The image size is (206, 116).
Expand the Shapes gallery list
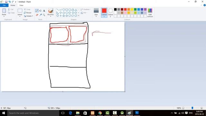pyautogui.click(x=79, y=16)
